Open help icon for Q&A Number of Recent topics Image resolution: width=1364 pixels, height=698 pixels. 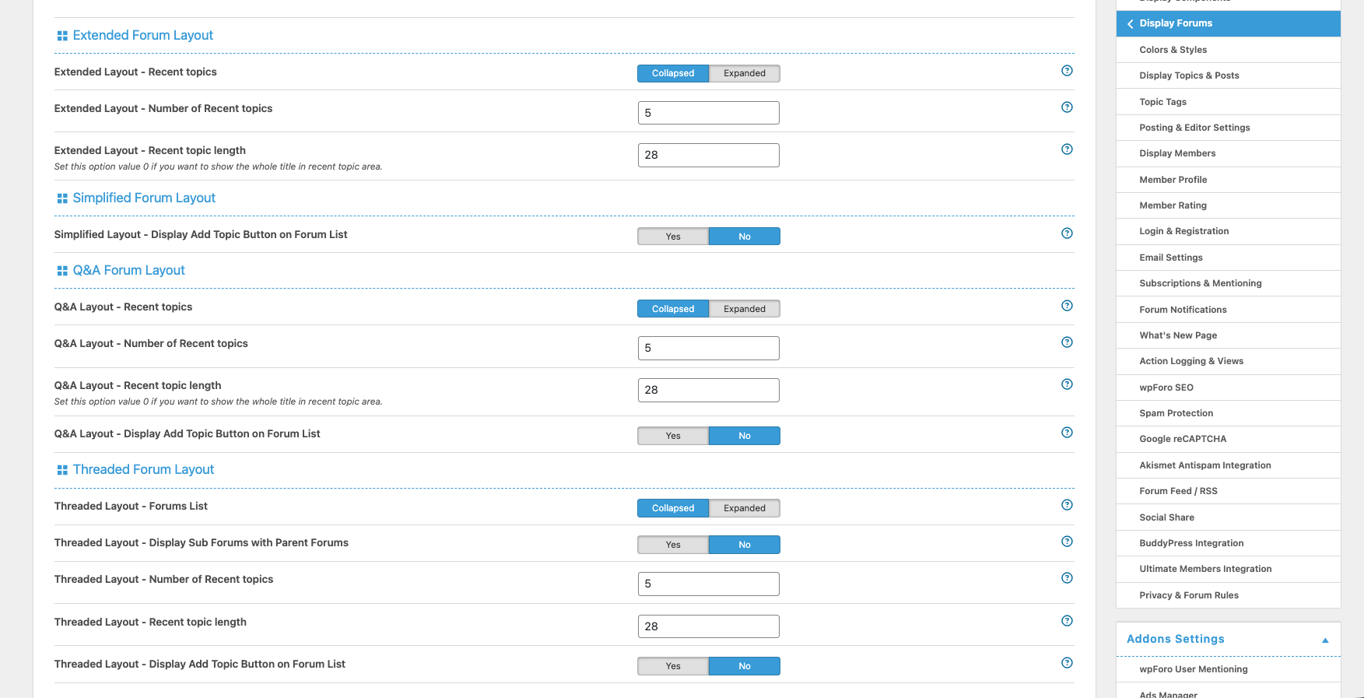[1067, 342]
